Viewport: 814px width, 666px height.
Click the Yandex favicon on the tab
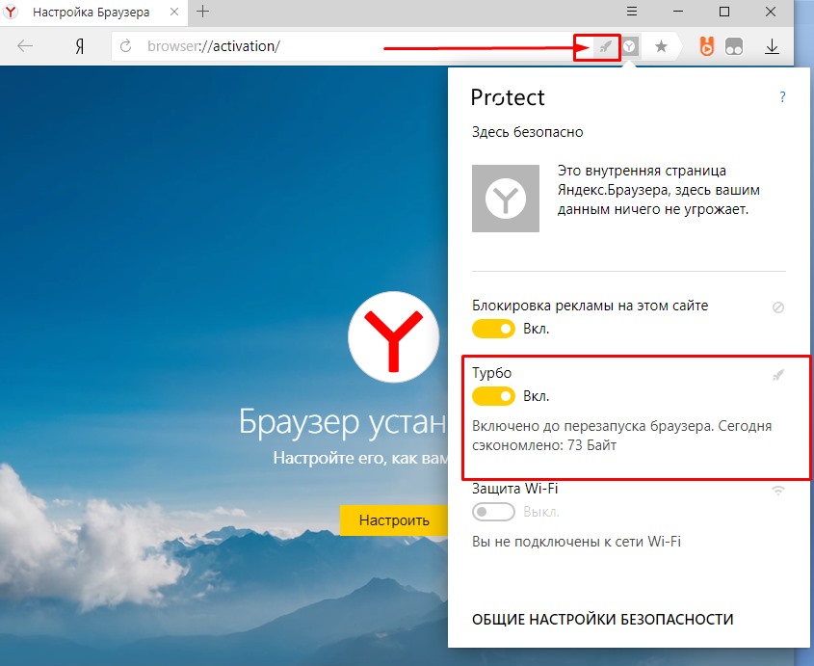(x=11, y=12)
